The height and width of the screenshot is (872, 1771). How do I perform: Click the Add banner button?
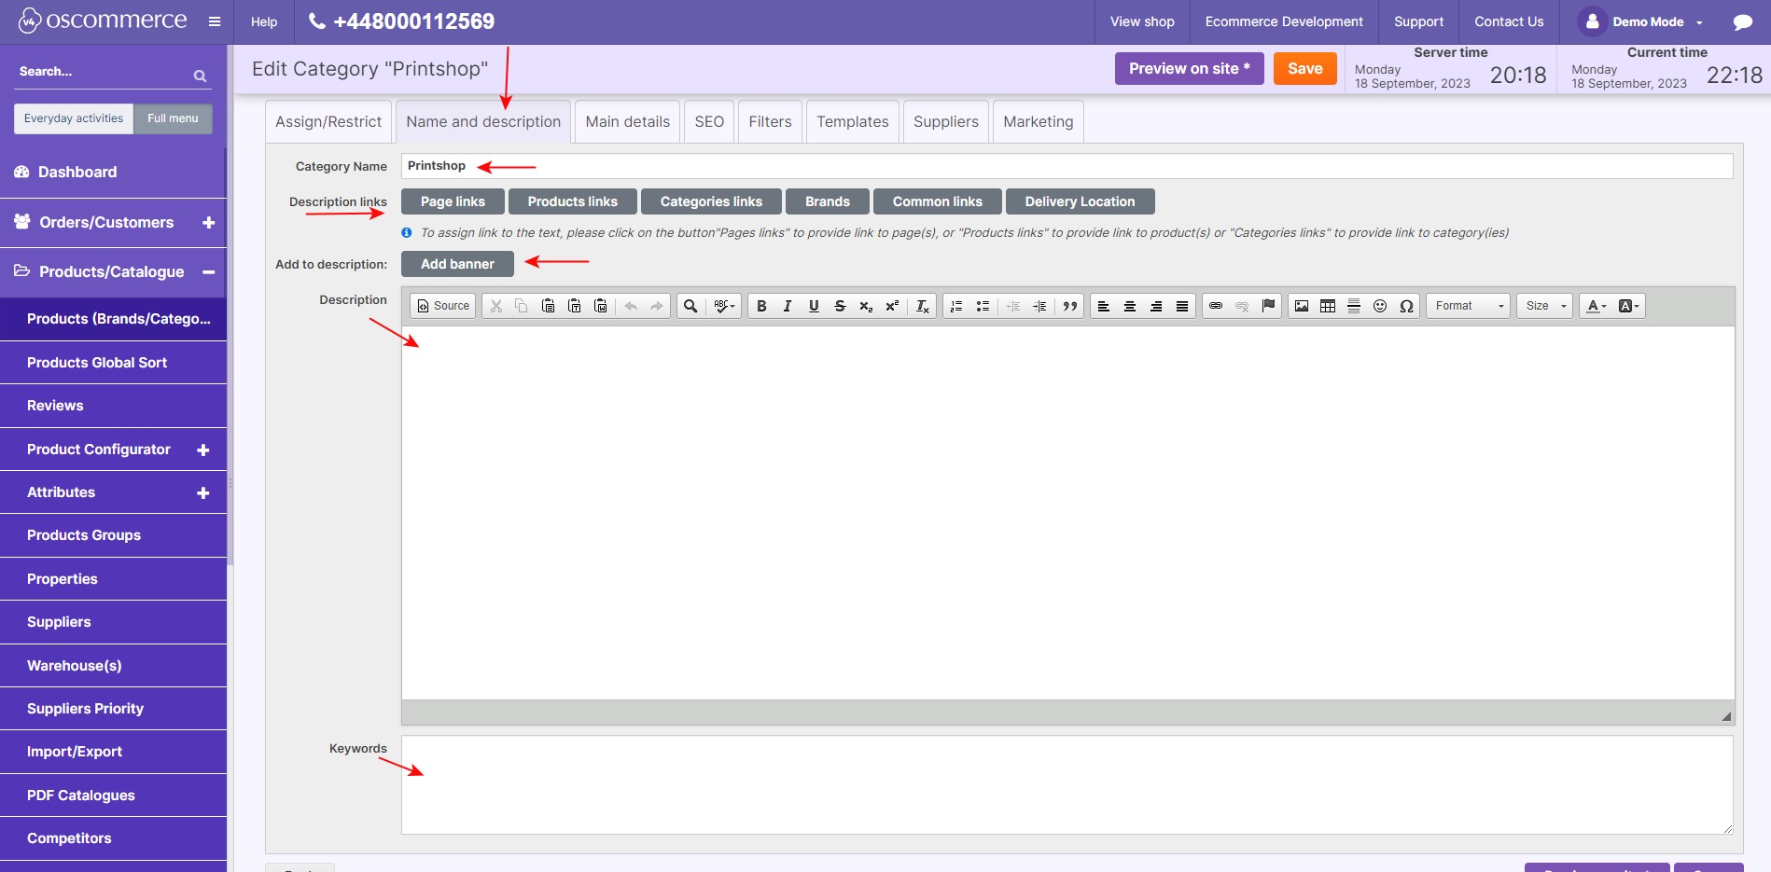pos(457,264)
